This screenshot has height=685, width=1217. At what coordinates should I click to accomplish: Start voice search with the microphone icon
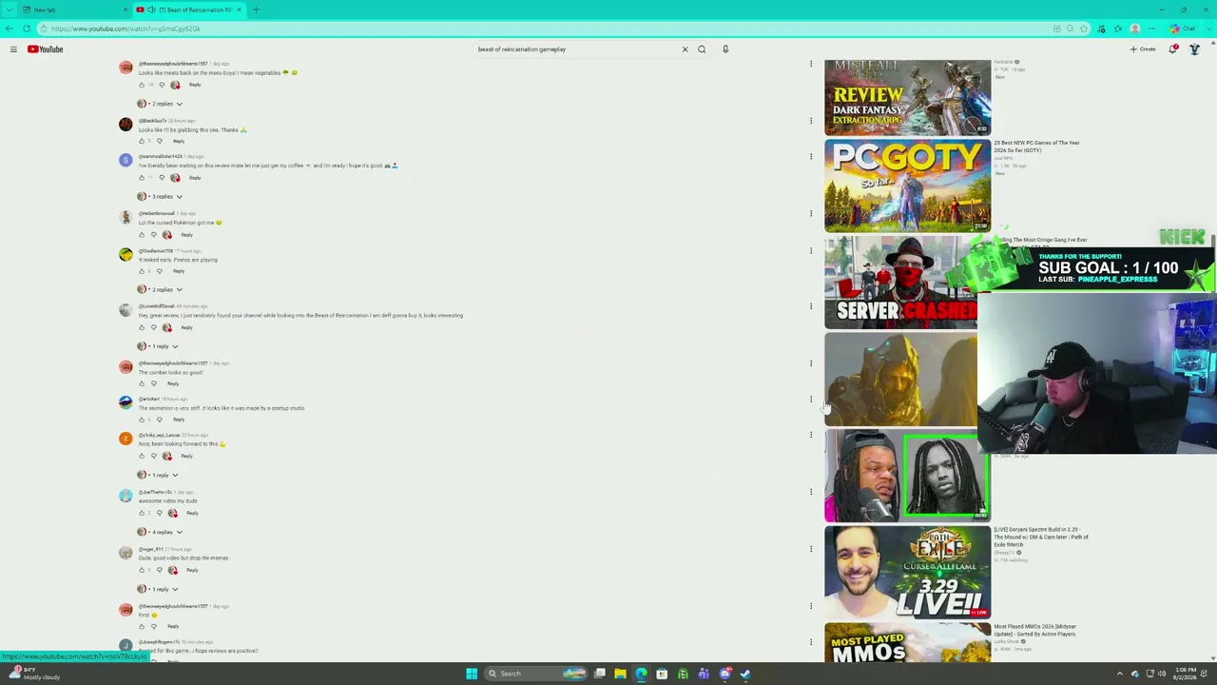coord(725,49)
